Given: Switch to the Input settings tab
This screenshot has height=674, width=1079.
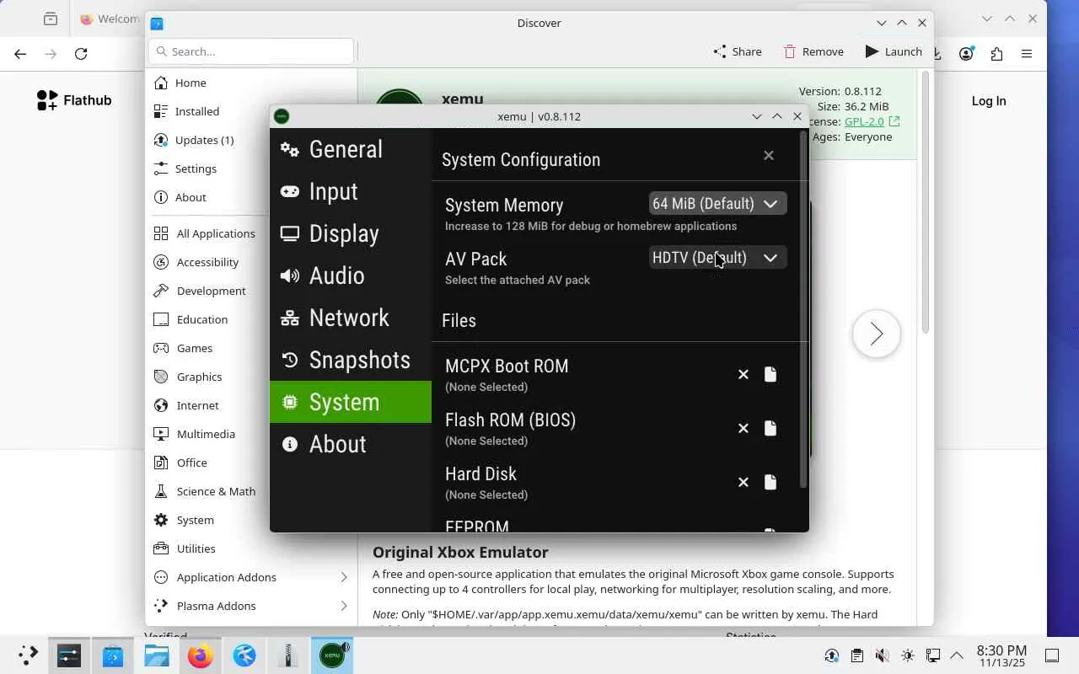Looking at the screenshot, I should 351,191.
